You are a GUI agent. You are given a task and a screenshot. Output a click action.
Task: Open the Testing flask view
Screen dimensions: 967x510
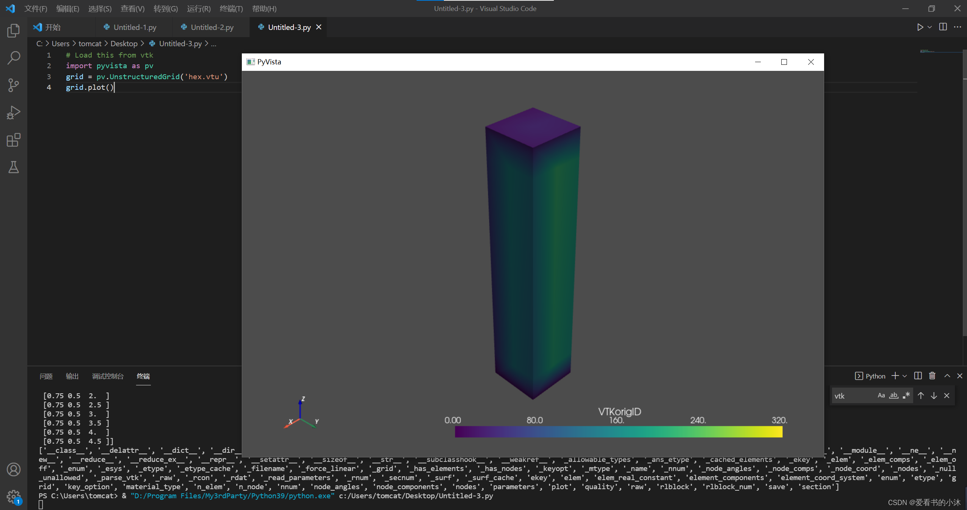click(x=13, y=167)
